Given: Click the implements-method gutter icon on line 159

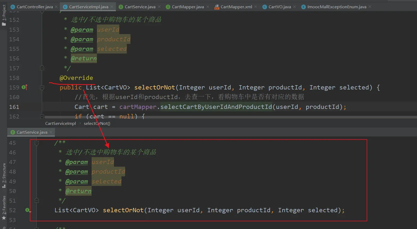Looking at the screenshot, I should (24, 87).
